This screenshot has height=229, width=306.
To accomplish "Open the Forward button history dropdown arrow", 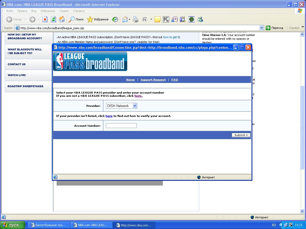I will [x=39, y=19].
